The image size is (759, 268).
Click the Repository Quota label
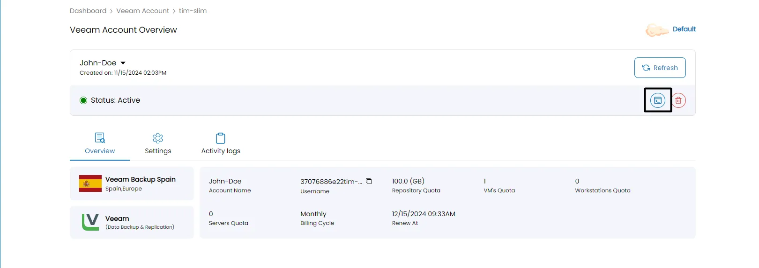(416, 190)
